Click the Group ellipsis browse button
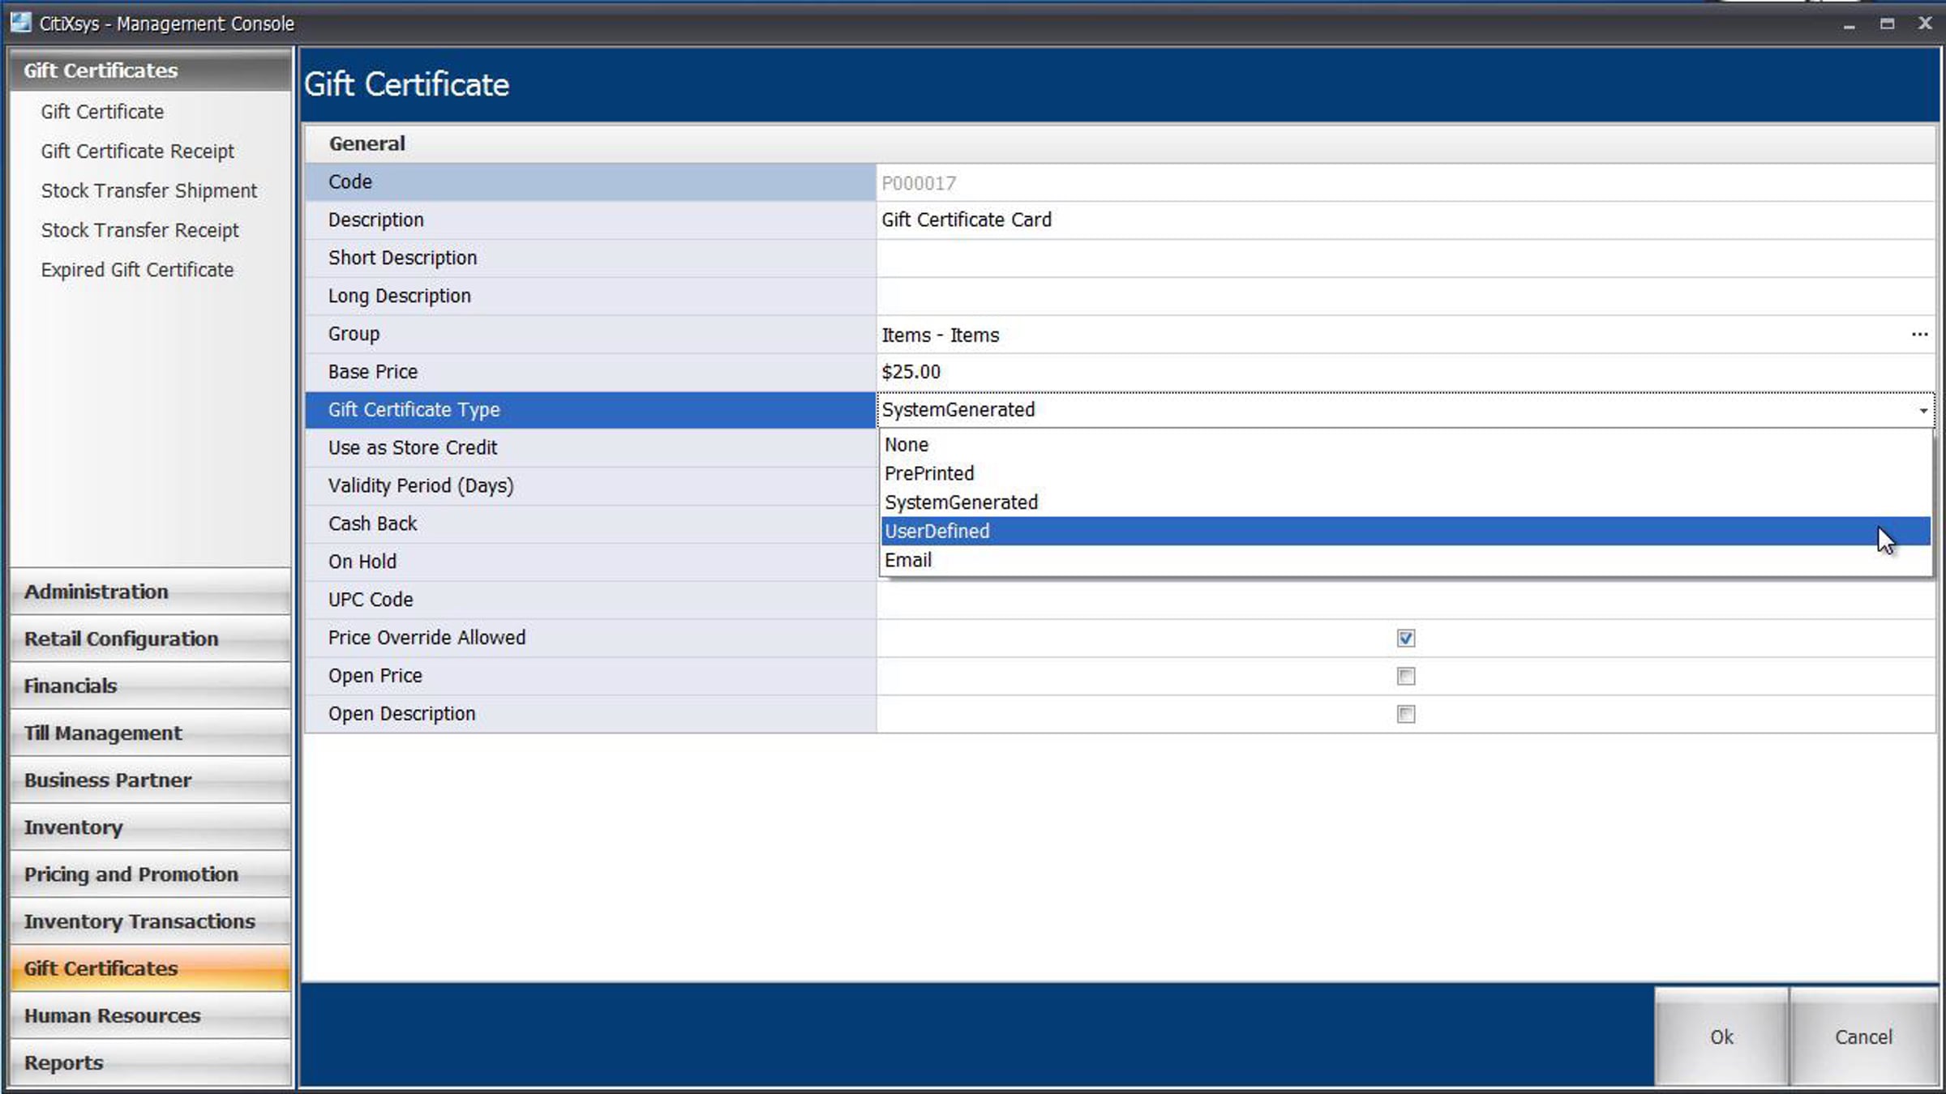 tap(1918, 335)
